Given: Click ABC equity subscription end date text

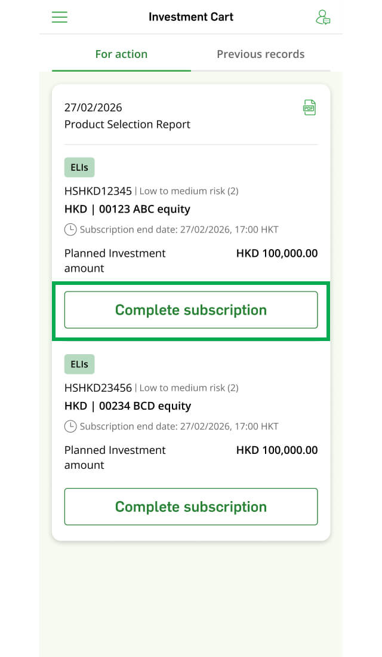Looking at the screenshot, I should coord(179,229).
